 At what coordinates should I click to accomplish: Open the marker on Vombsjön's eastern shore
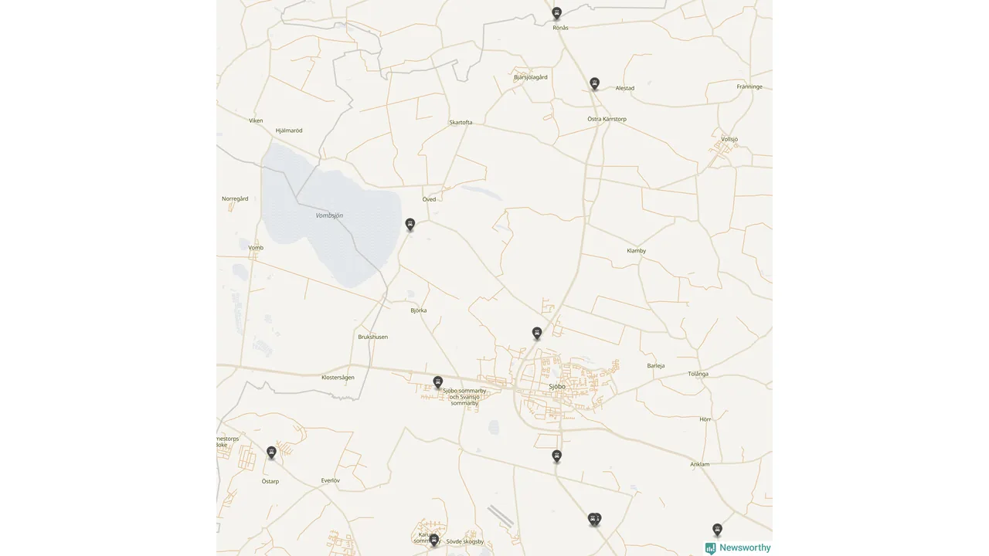click(410, 225)
